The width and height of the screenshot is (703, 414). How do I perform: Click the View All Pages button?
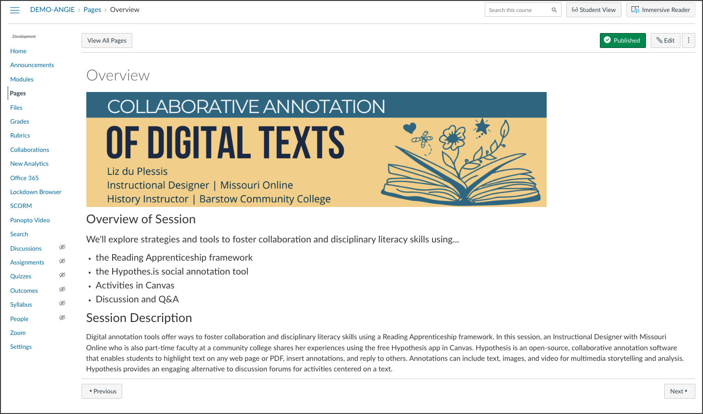pyautogui.click(x=107, y=41)
